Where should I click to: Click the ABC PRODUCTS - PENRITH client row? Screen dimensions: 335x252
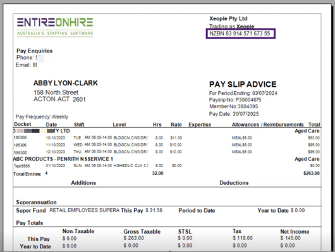pos(167,159)
